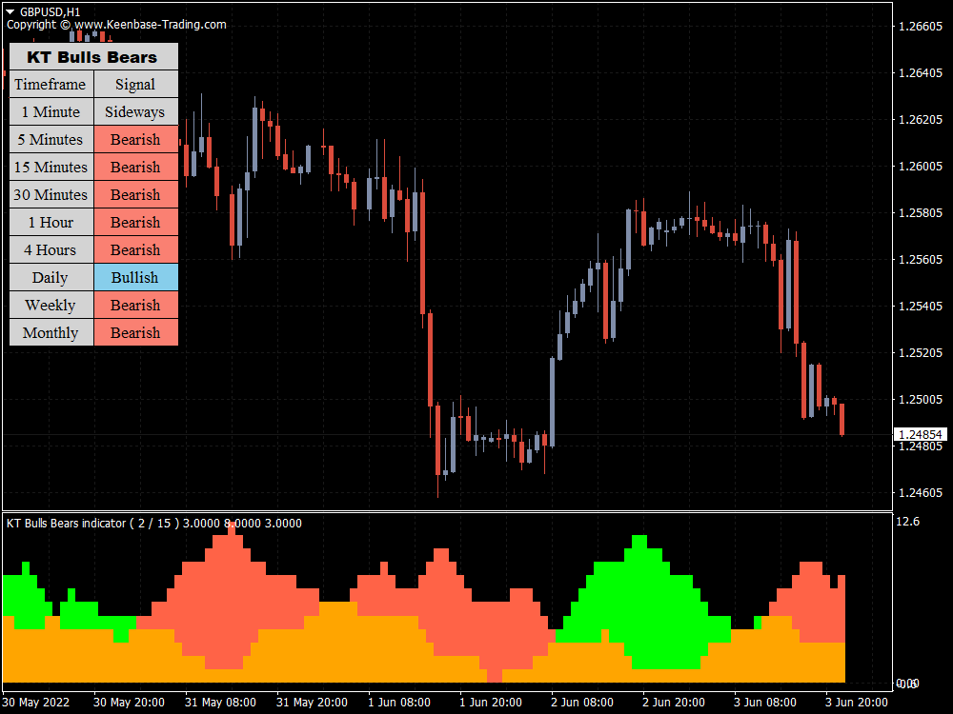This screenshot has height=714, width=953.
Task: Select the 15 Minutes timeframe cell
Action: pos(51,167)
